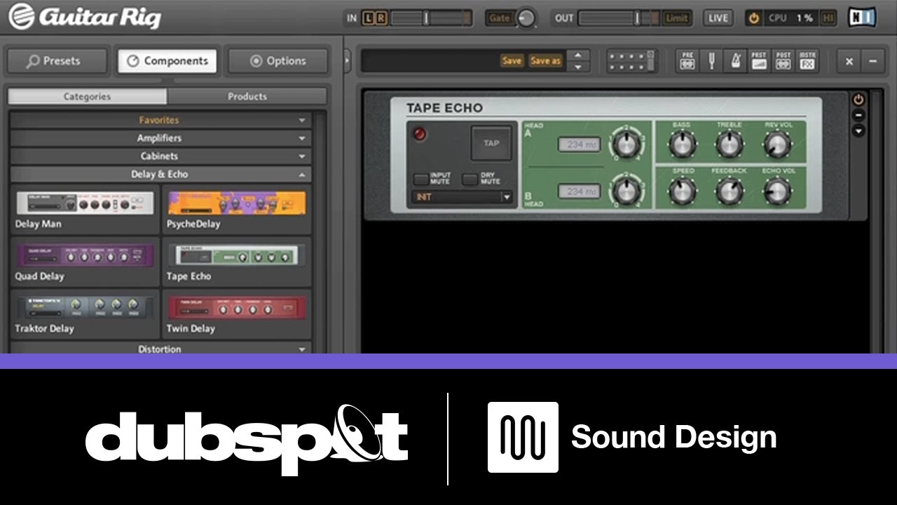897x505 pixels.
Task: Switch to the Components tab
Action: pos(167,61)
